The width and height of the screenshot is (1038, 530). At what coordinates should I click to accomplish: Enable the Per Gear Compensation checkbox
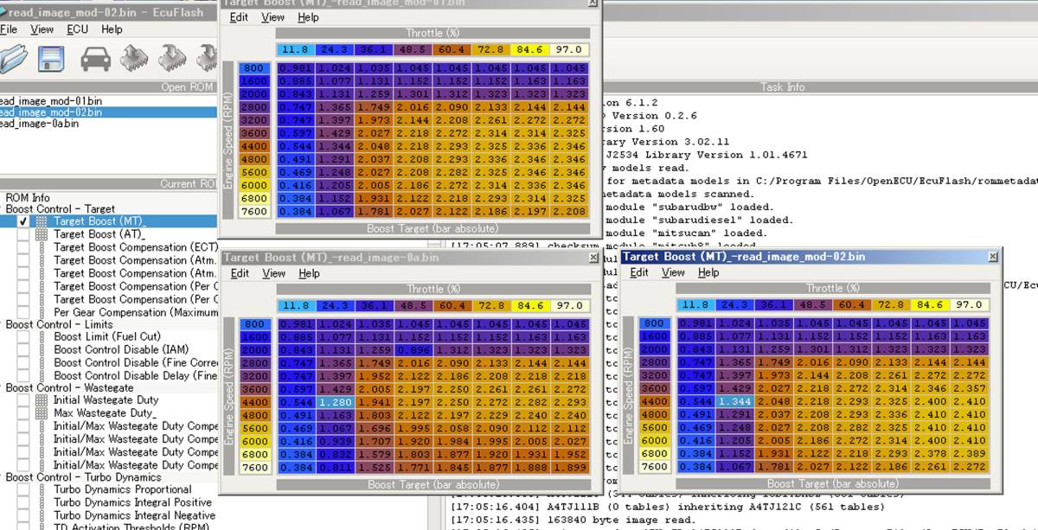coord(23,313)
